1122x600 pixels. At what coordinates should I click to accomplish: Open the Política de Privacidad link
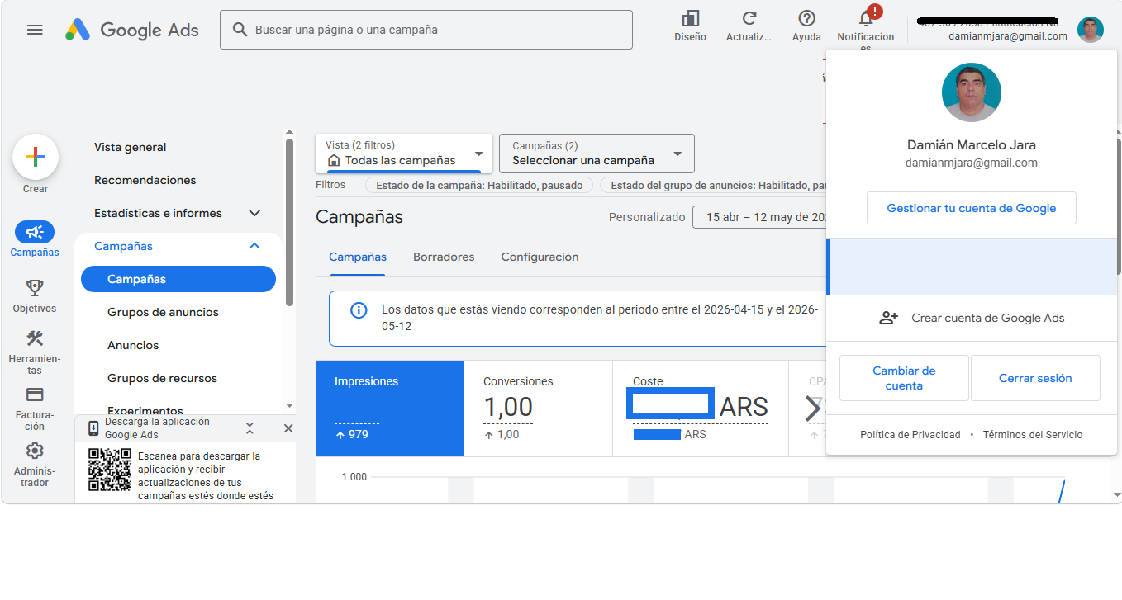click(x=910, y=435)
